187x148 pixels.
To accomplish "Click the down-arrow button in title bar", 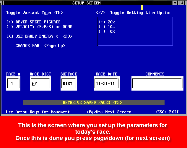I will (x=175, y=3).
